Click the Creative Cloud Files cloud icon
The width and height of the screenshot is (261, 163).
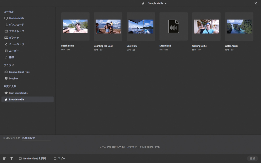pos(6,72)
